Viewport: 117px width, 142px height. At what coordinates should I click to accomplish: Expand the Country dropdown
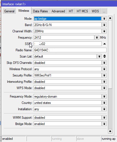click(x=104, y=103)
